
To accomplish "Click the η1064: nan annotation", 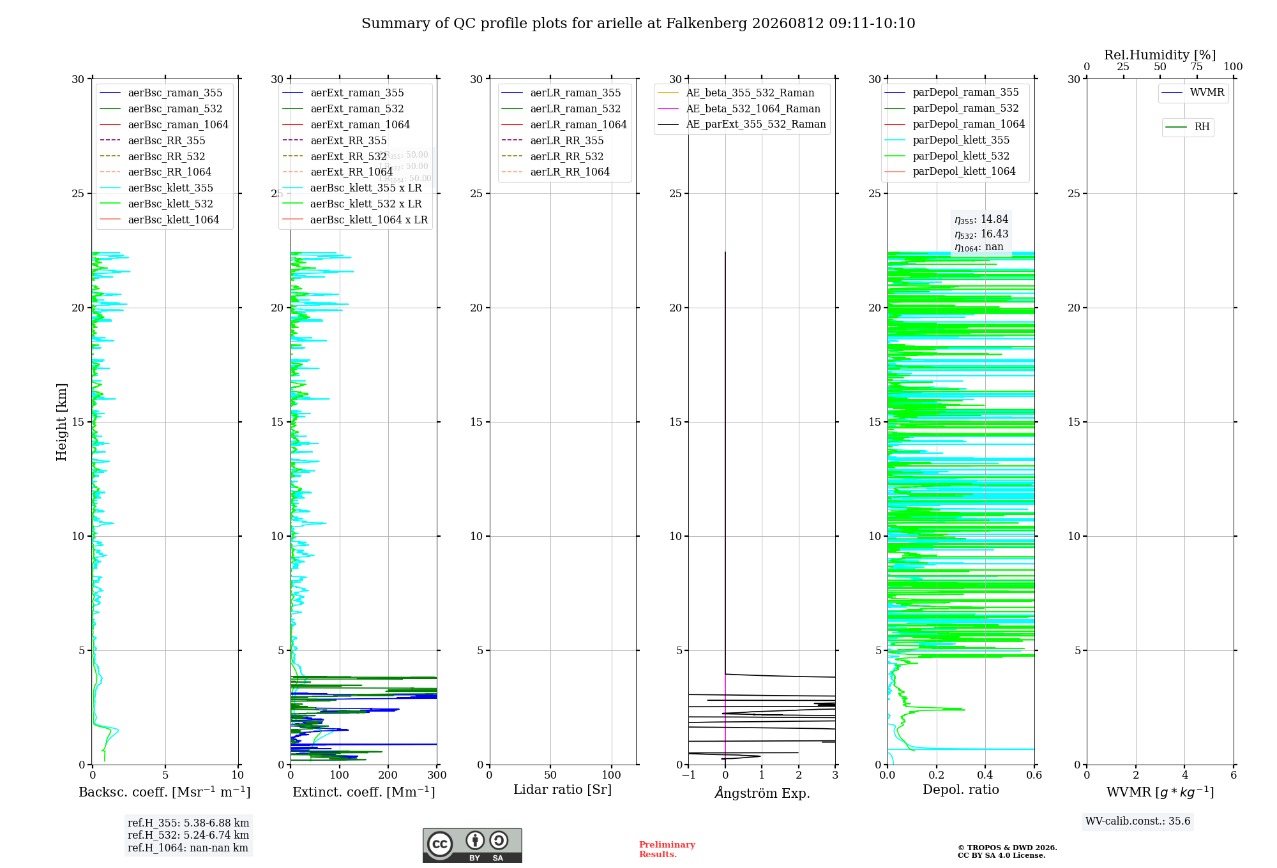I will (x=979, y=248).
